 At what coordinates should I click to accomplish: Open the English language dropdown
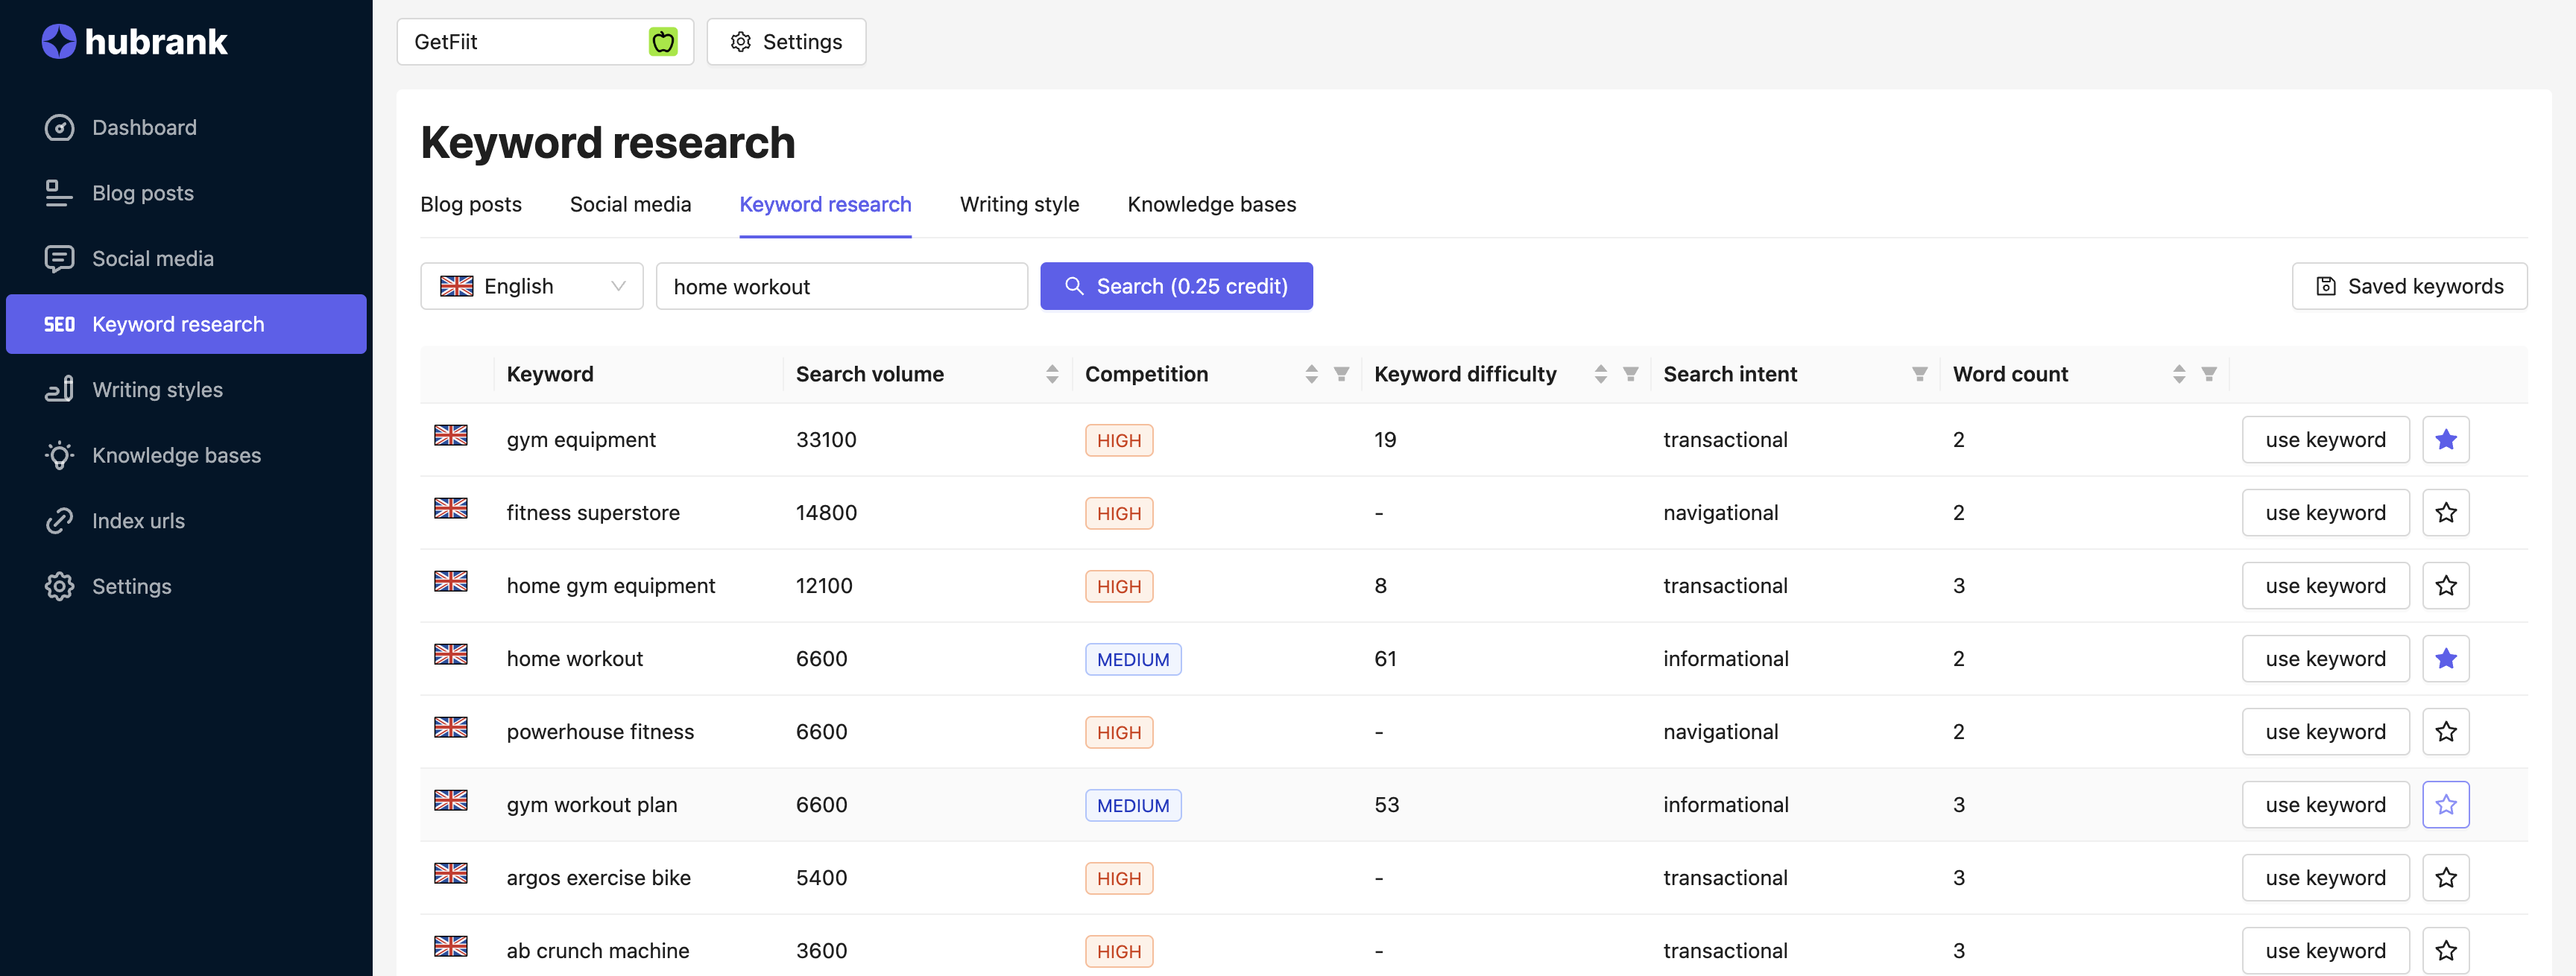pos(531,287)
